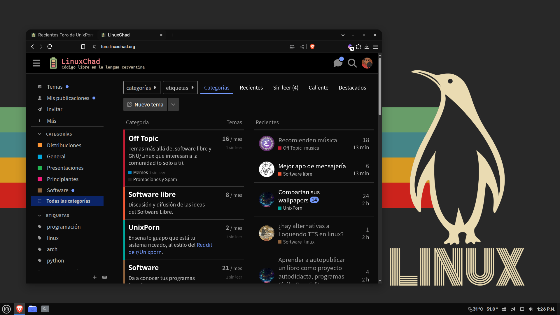
Task: Open the etiquetas filter dropdown
Action: (x=180, y=87)
